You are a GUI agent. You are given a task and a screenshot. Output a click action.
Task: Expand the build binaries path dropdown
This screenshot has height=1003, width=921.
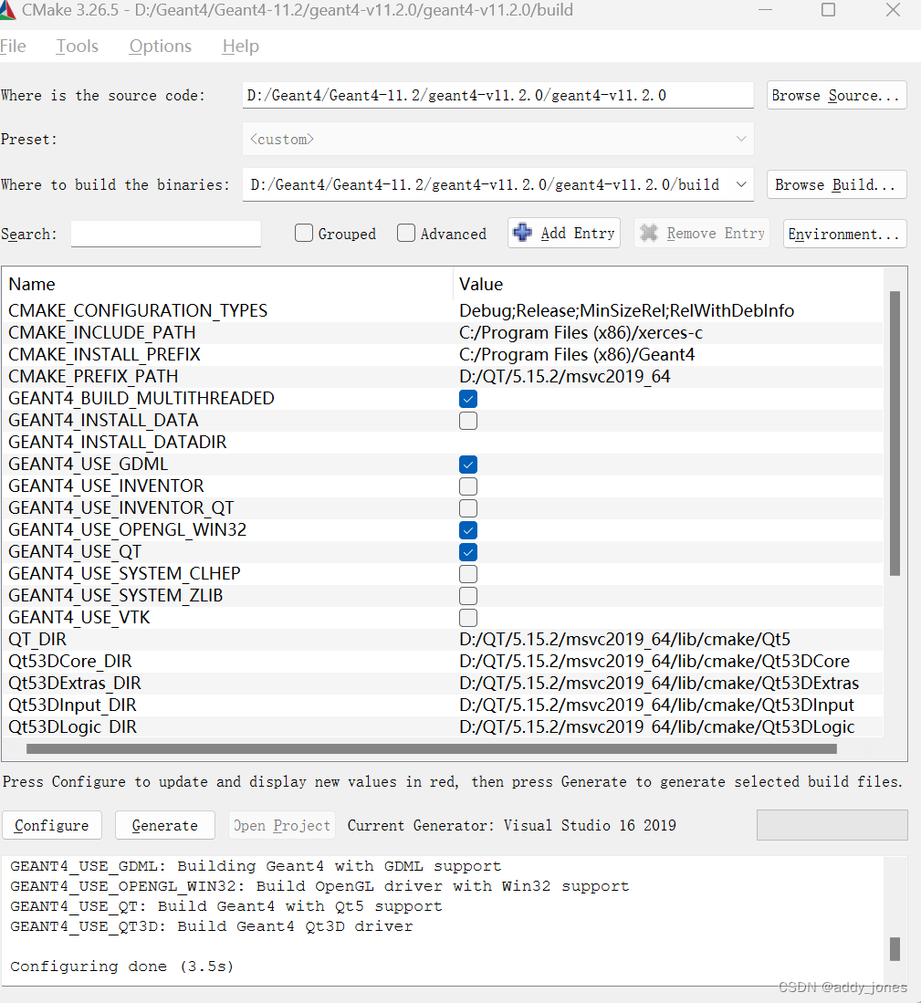pyautogui.click(x=741, y=184)
